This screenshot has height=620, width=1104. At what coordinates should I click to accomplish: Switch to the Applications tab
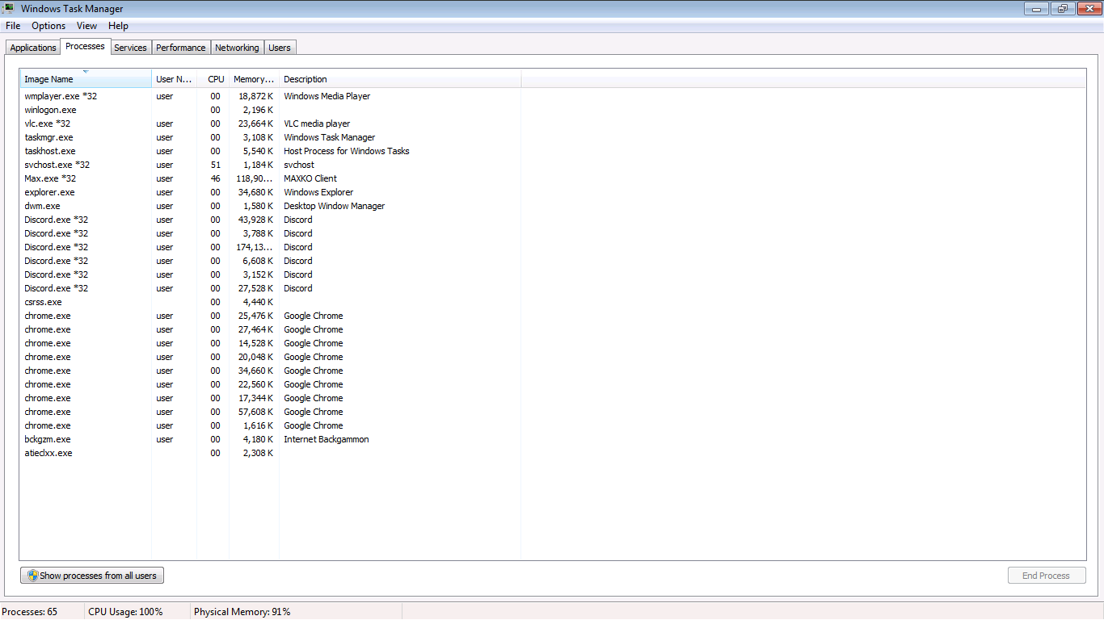(33, 48)
